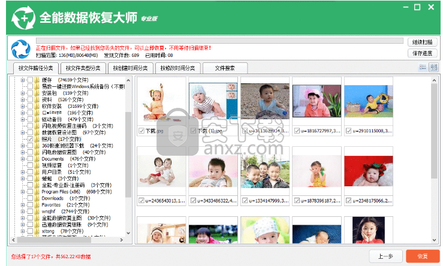
Task: Expand the 数据恢复设计图 tree node
Action: tap(23, 132)
